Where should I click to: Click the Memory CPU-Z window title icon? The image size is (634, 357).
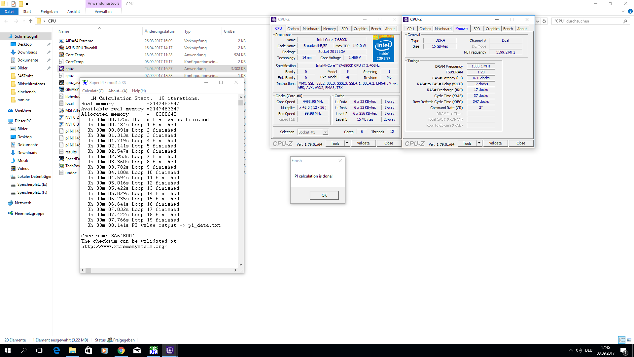tap(406, 20)
